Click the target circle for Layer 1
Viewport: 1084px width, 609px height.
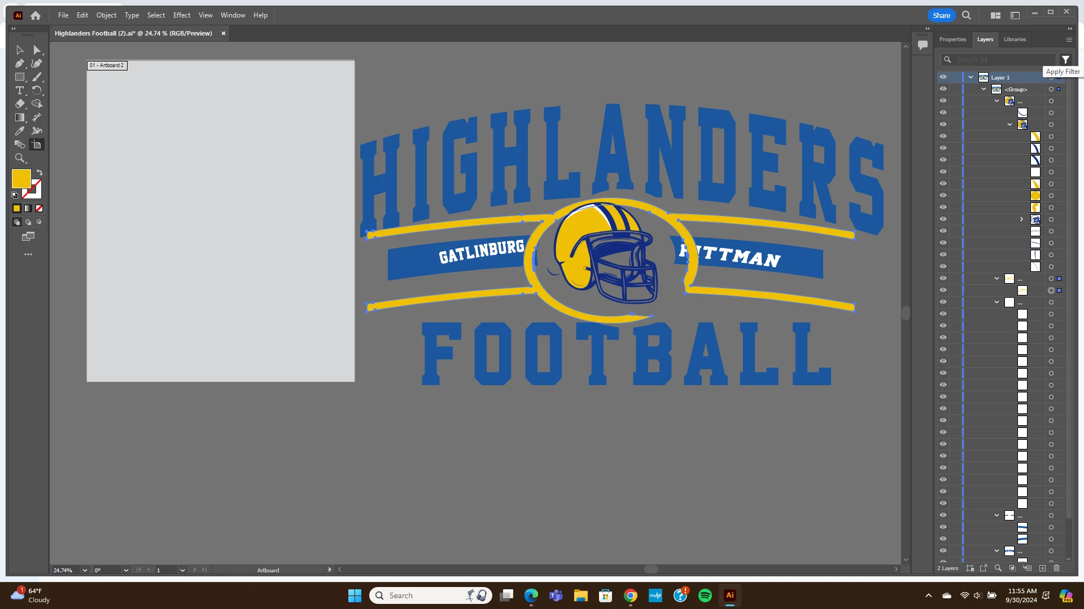pos(1051,77)
